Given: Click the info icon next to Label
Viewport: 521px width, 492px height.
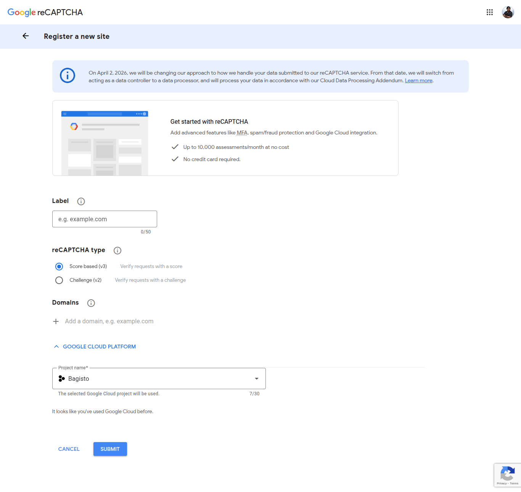Looking at the screenshot, I should tap(81, 201).
